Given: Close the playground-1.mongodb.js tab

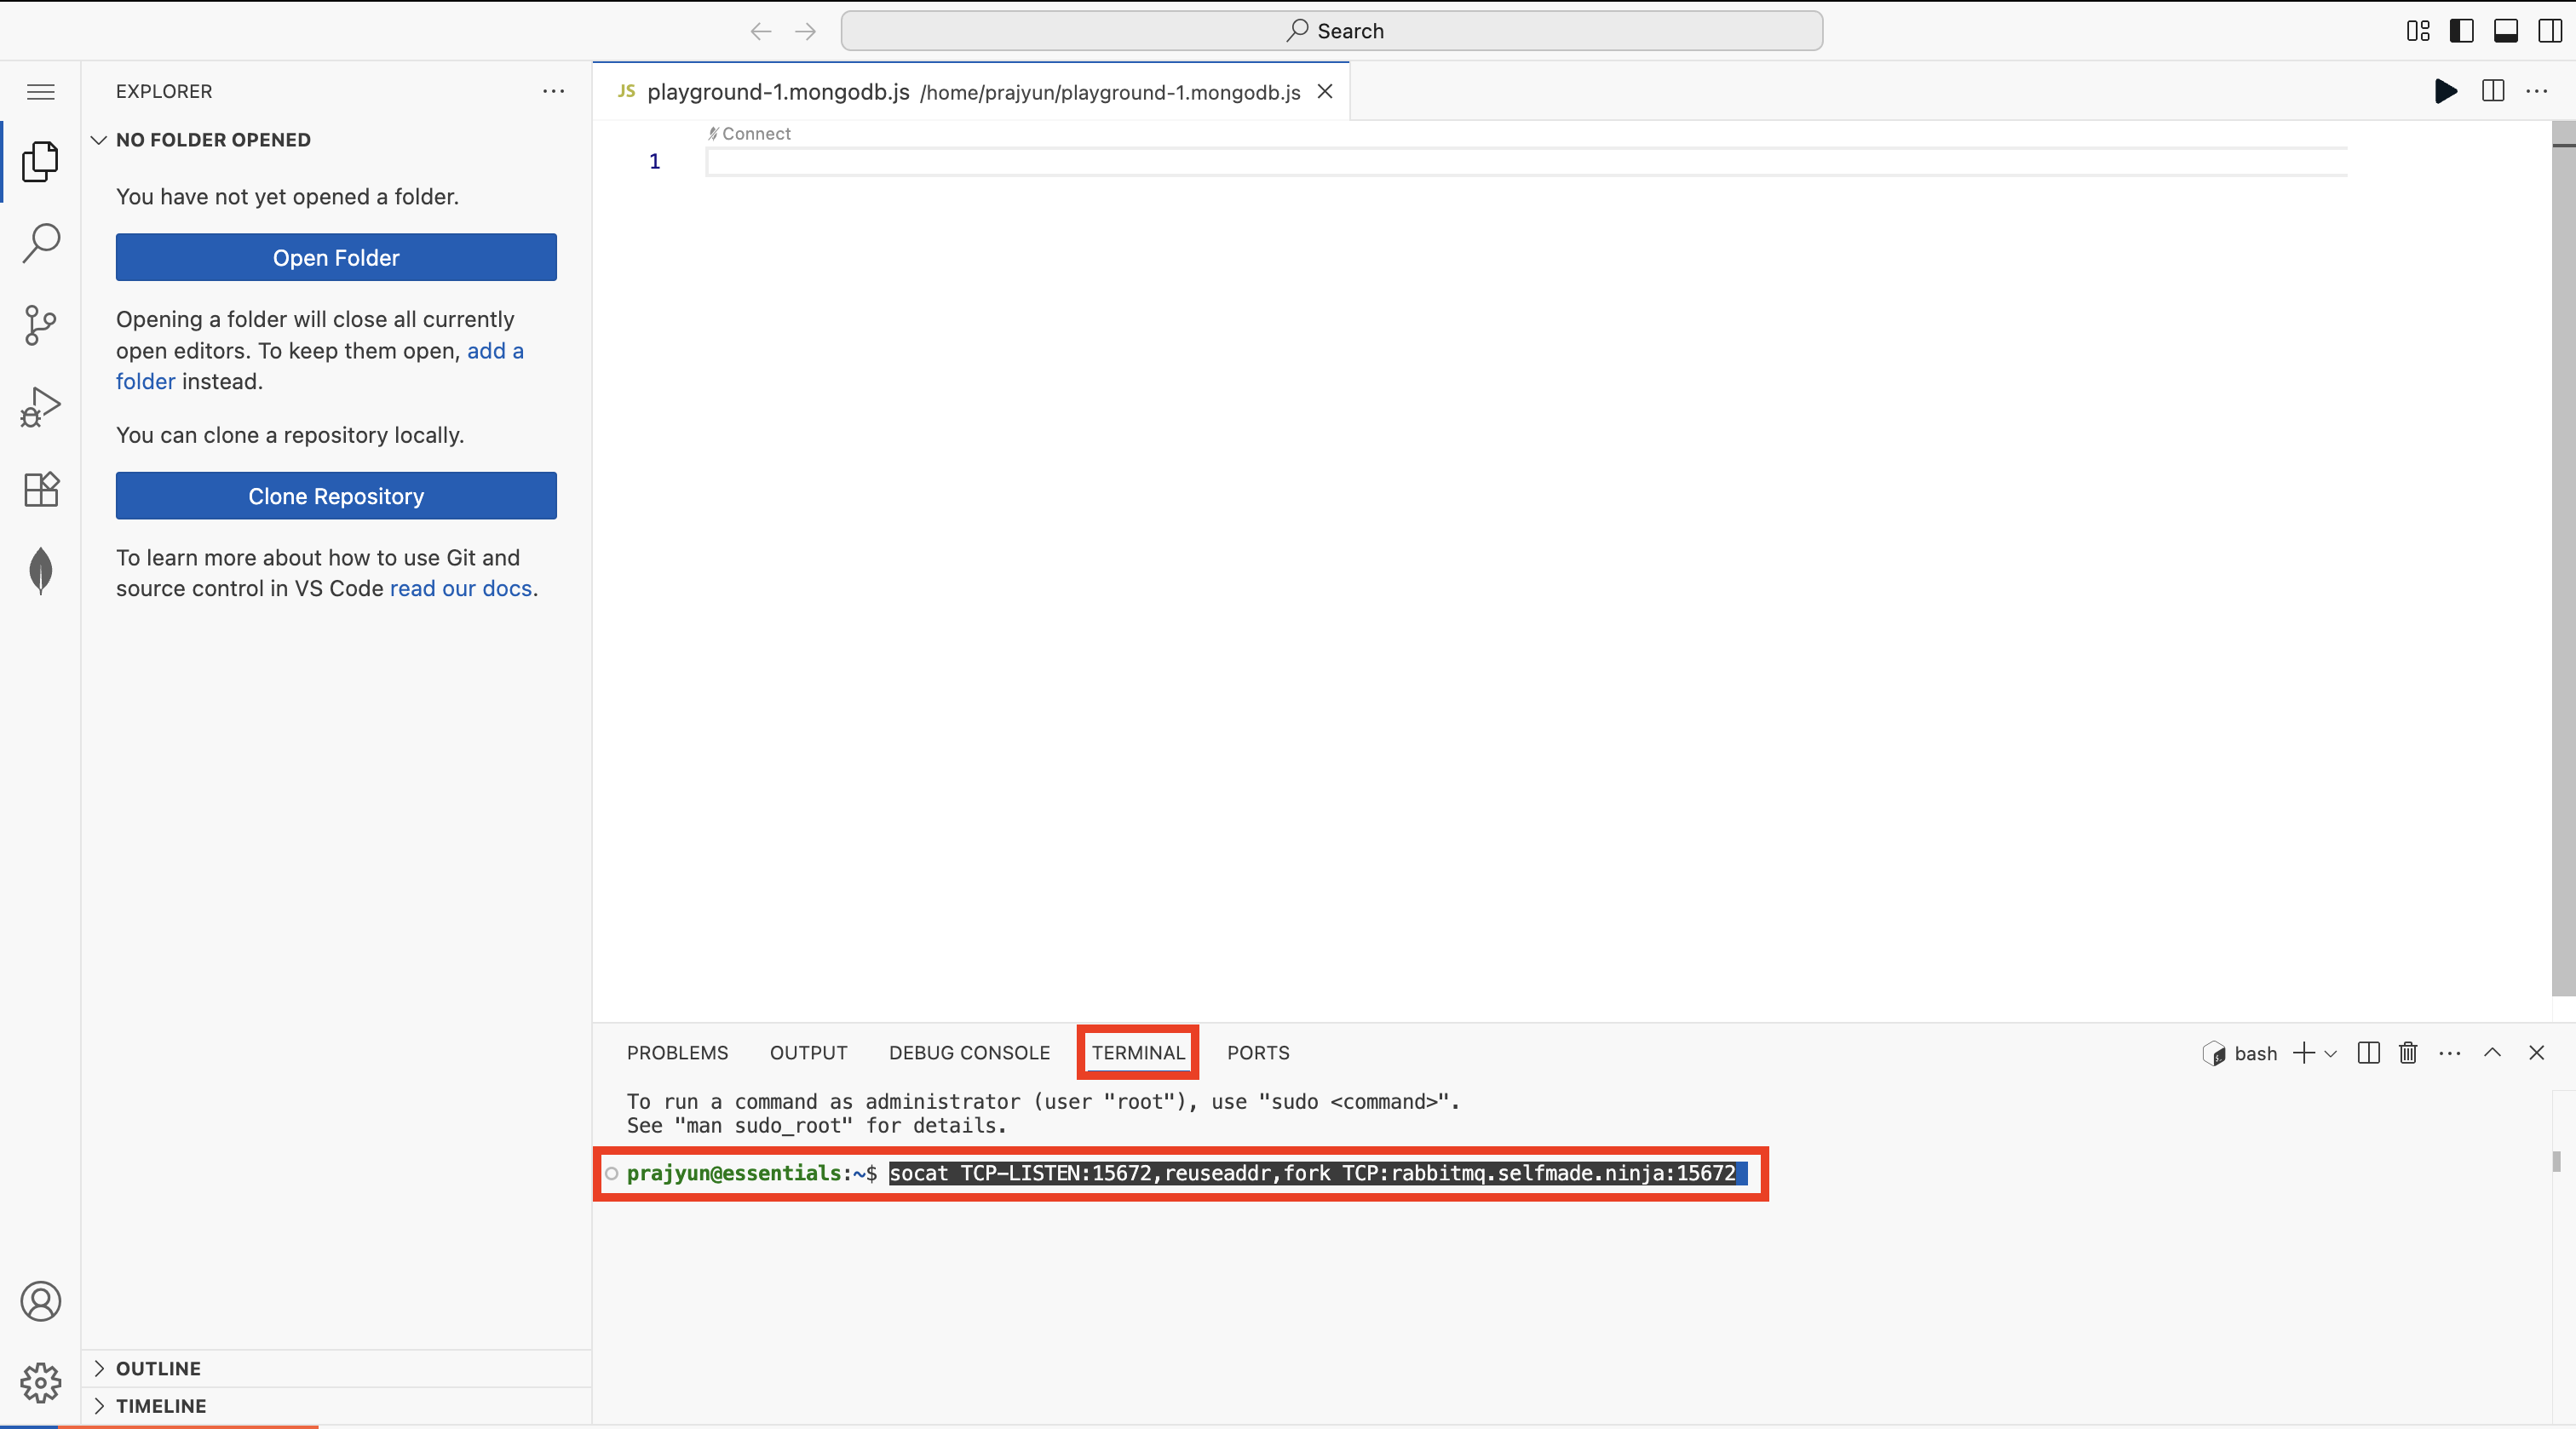Looking at the screenshot, I should [x=1325, y=91].
